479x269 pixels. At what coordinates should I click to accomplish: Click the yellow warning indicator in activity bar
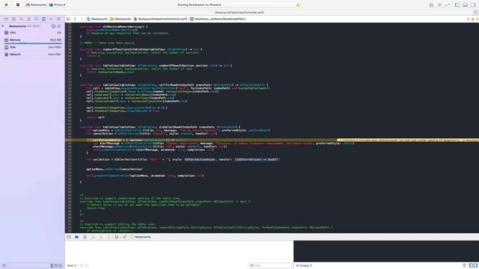(298, 5)
